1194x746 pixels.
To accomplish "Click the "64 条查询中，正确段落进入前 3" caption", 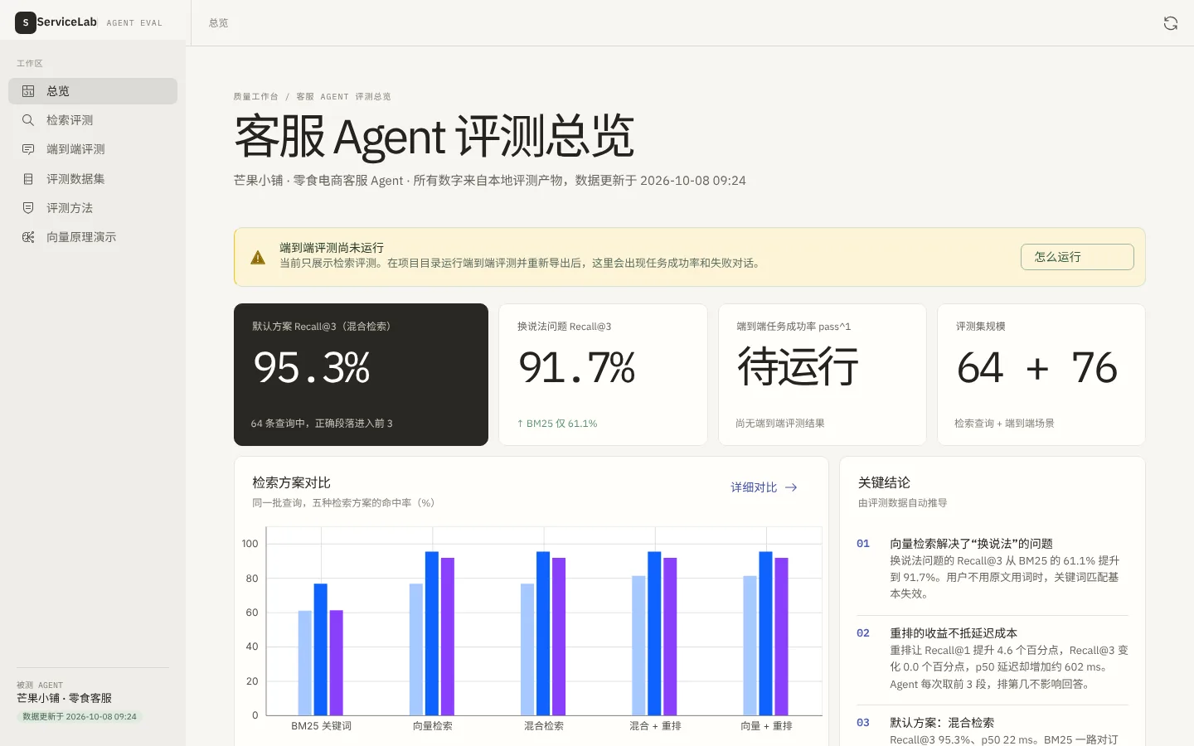I will (322, 424).
